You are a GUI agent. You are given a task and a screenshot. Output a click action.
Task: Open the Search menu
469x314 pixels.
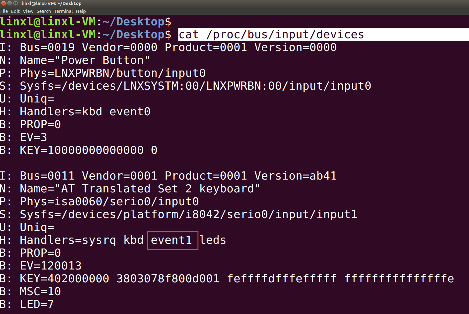click(44, 11)
